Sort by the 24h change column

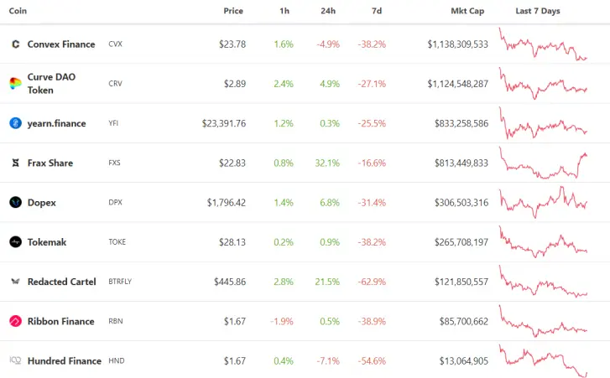[x=328, y=11]
